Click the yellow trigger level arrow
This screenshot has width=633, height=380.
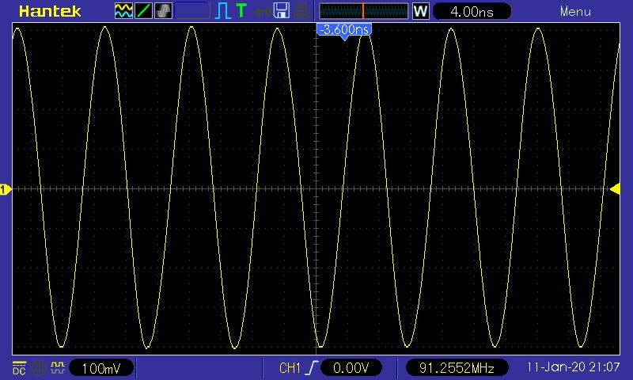point(616,189)
